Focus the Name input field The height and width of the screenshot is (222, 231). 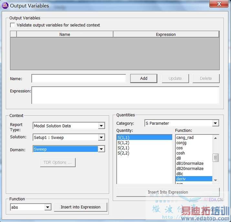coord(79,79)
